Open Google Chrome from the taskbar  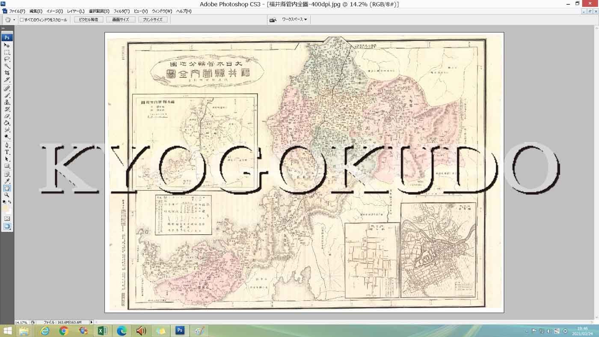coord(64,331)
